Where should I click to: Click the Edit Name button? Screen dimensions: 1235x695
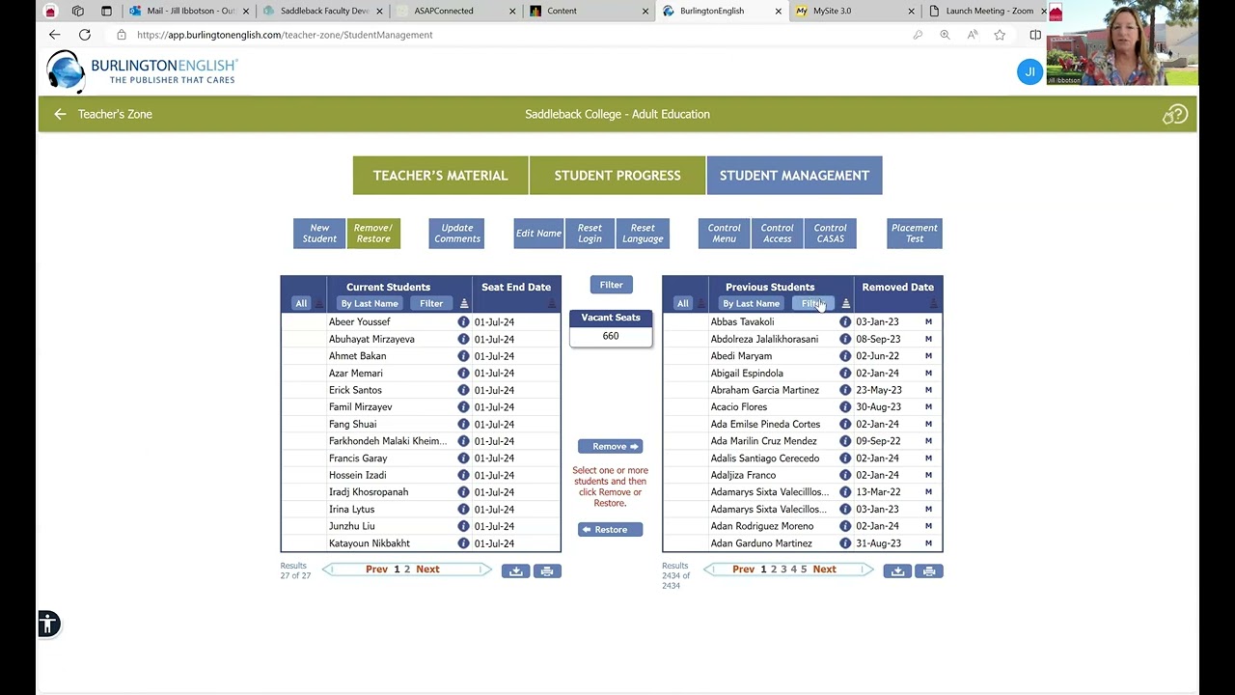(538, 234)
